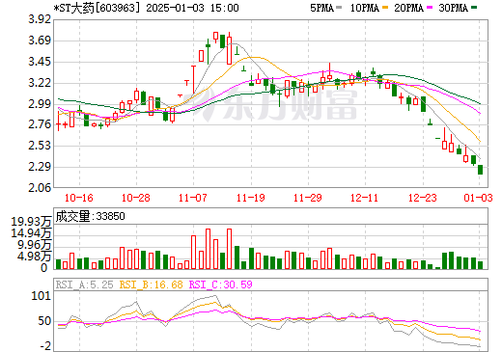
Task: Click the 10PMA orange legend swatch
Action: coord(385,8)
